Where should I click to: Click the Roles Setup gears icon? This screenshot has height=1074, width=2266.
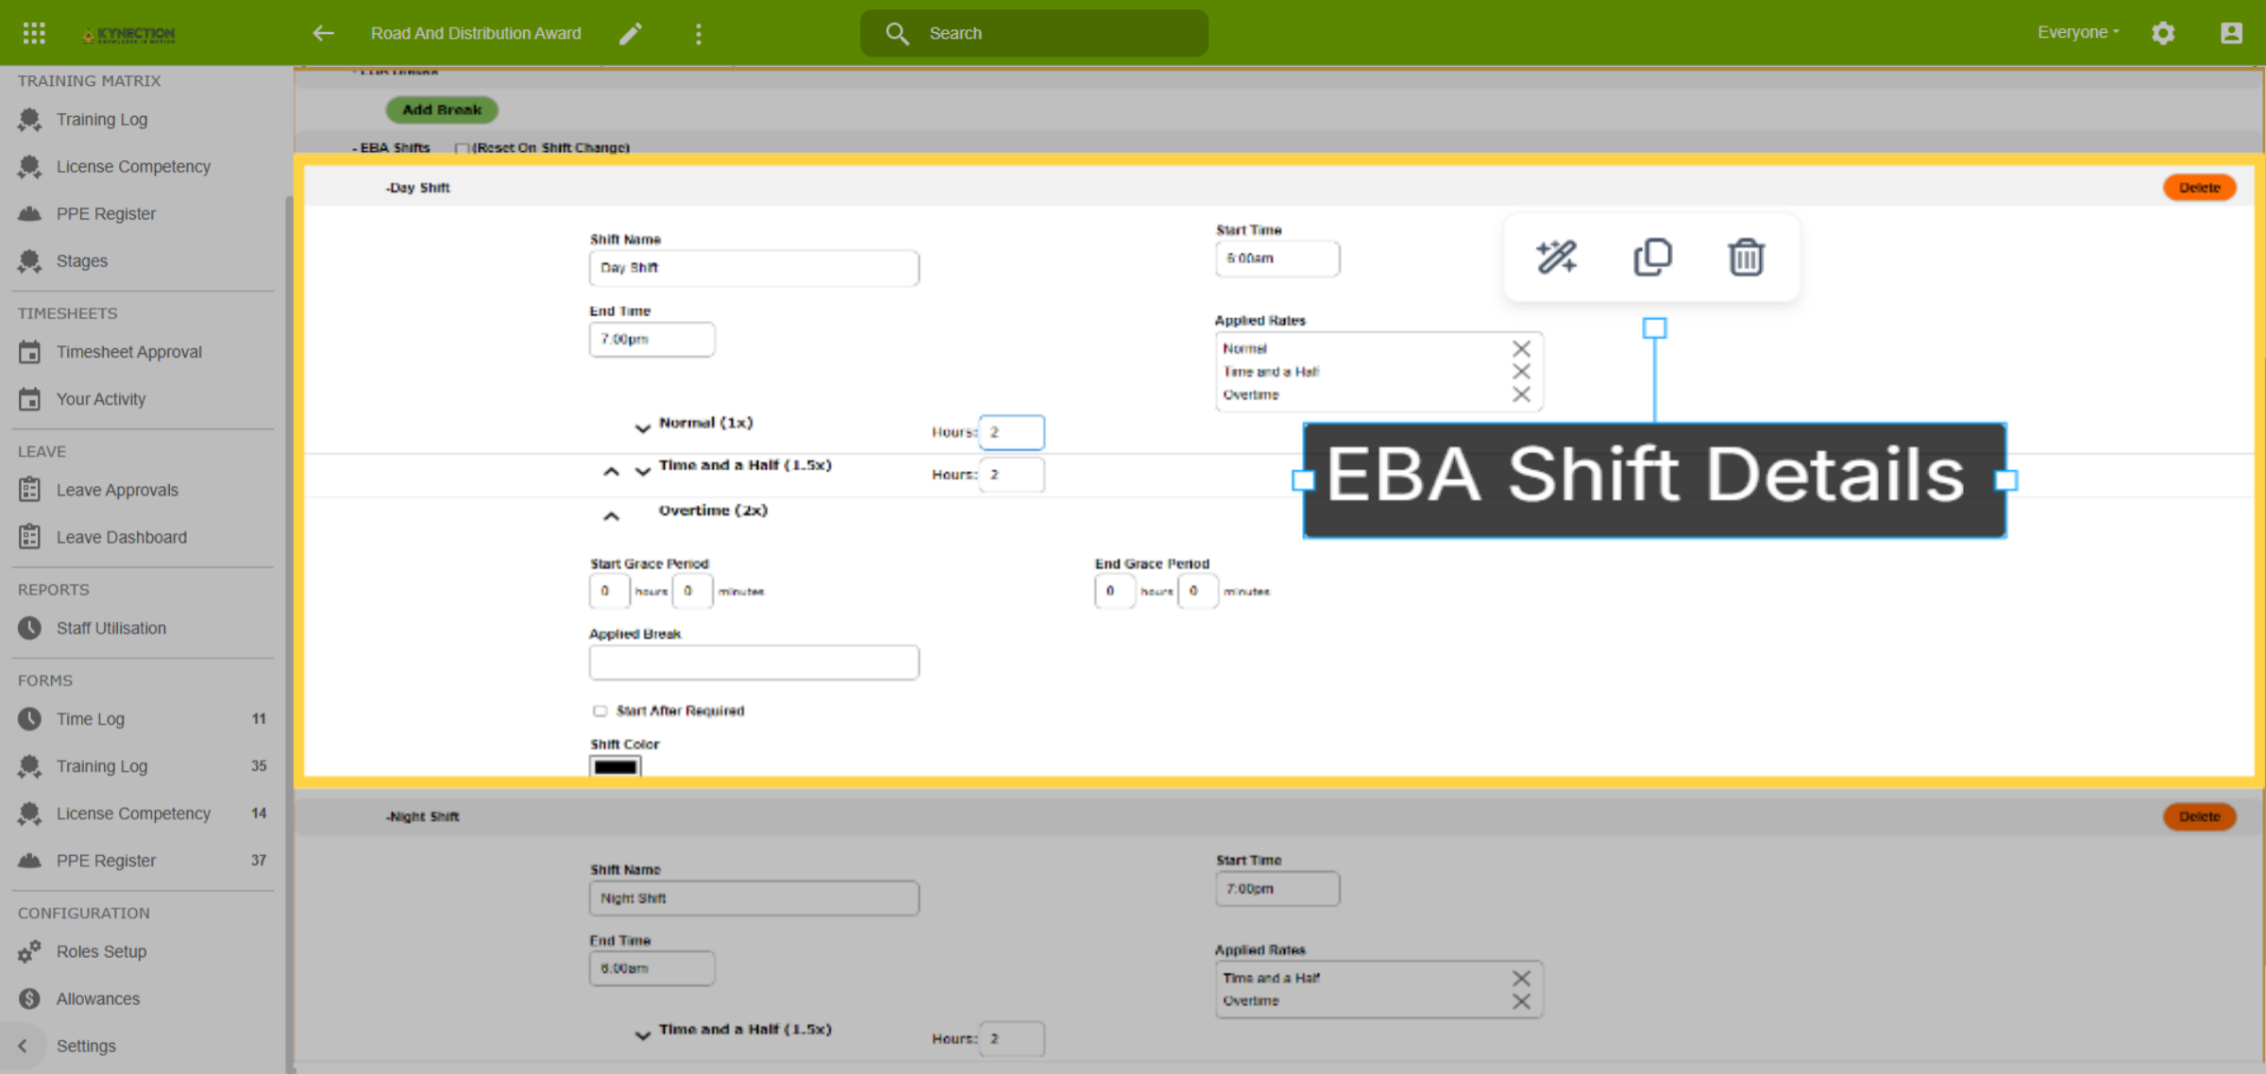[30, 951]
